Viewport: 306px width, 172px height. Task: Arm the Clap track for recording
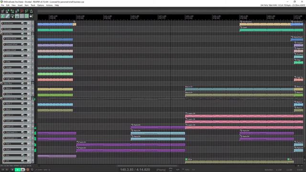(4, 62)
